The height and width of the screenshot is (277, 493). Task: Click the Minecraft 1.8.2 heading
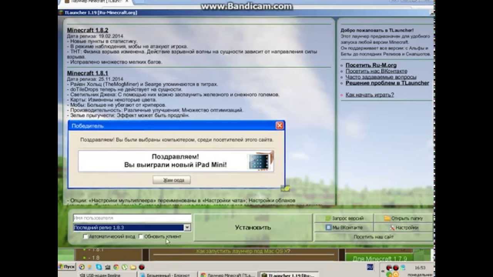click(x=87, y=30)
